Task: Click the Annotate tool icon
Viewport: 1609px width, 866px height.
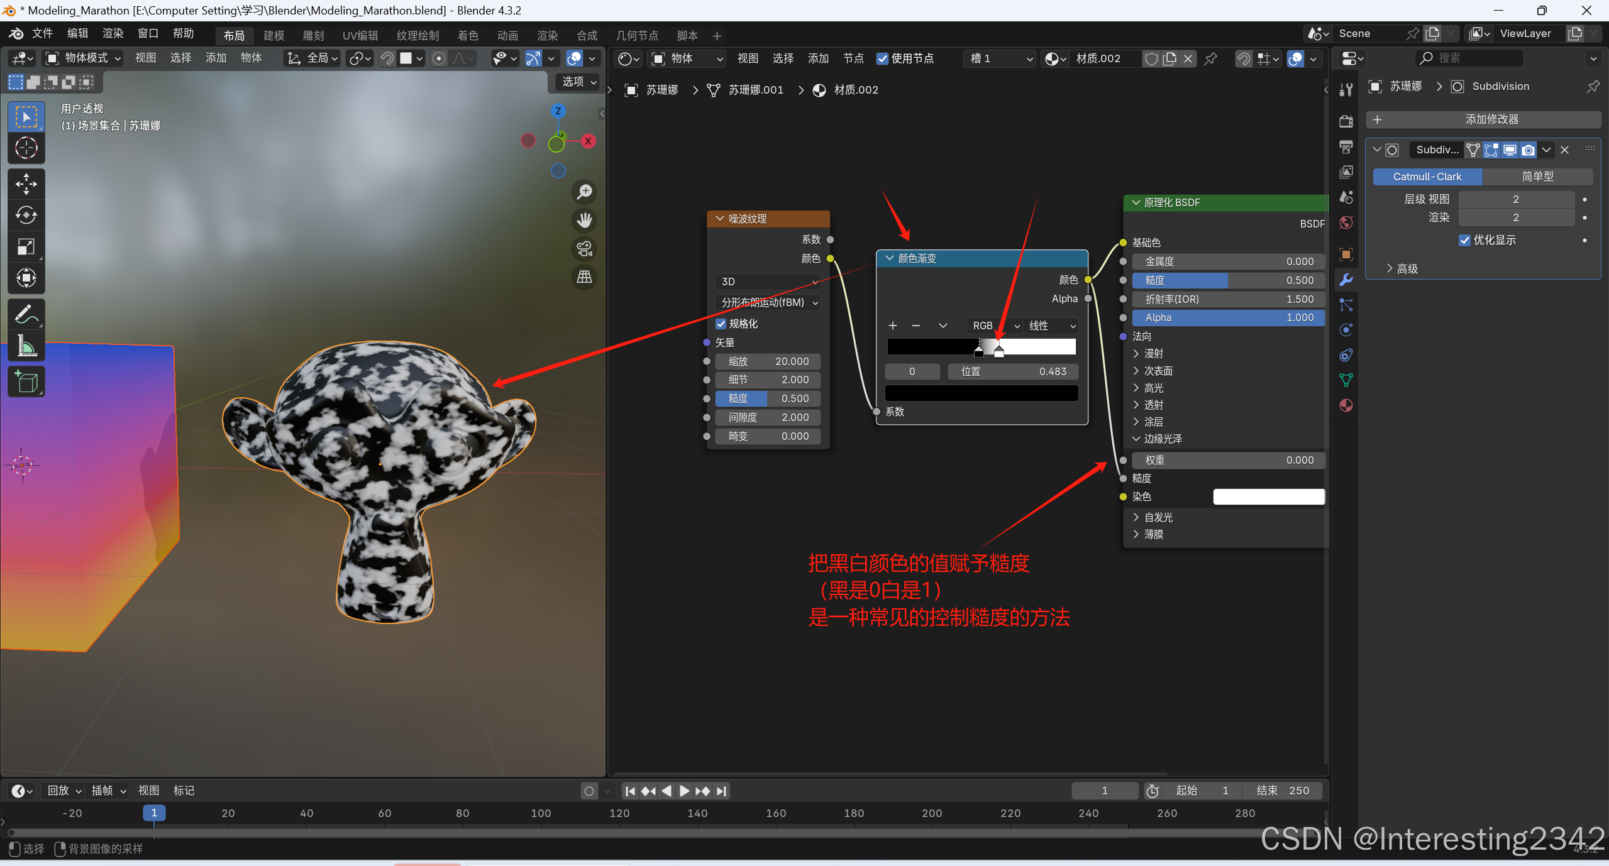Action: pyautogui.click(x=26, y=314)
